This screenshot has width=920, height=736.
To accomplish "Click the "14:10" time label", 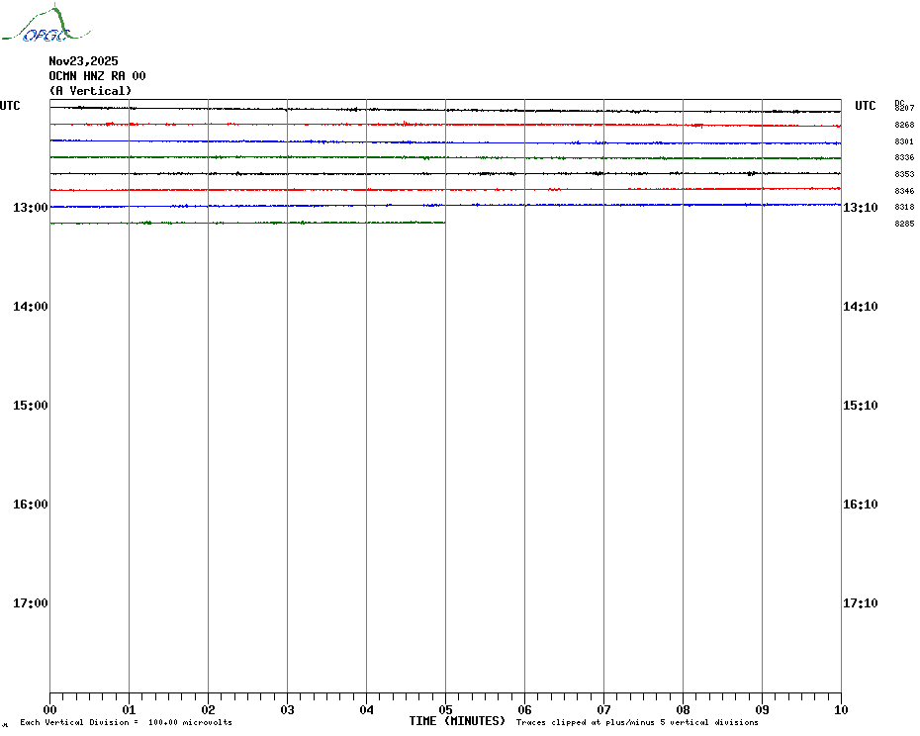I will (x=861, y=307).
